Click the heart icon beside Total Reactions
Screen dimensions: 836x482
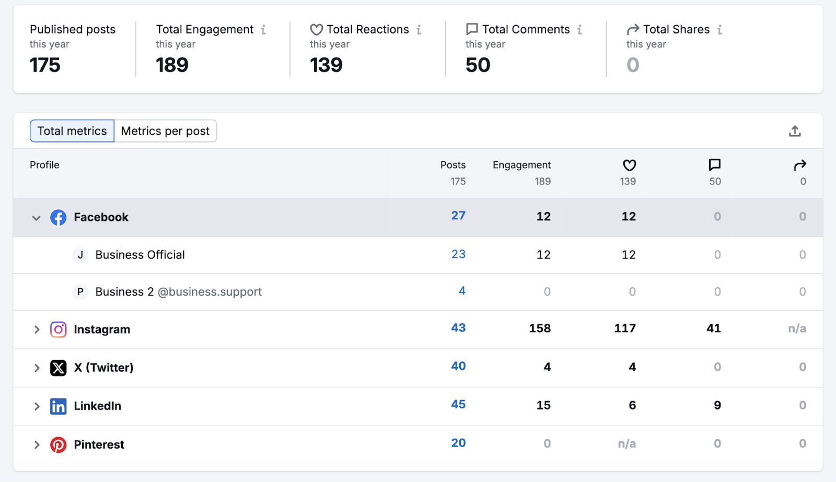(x=316, y=30)
